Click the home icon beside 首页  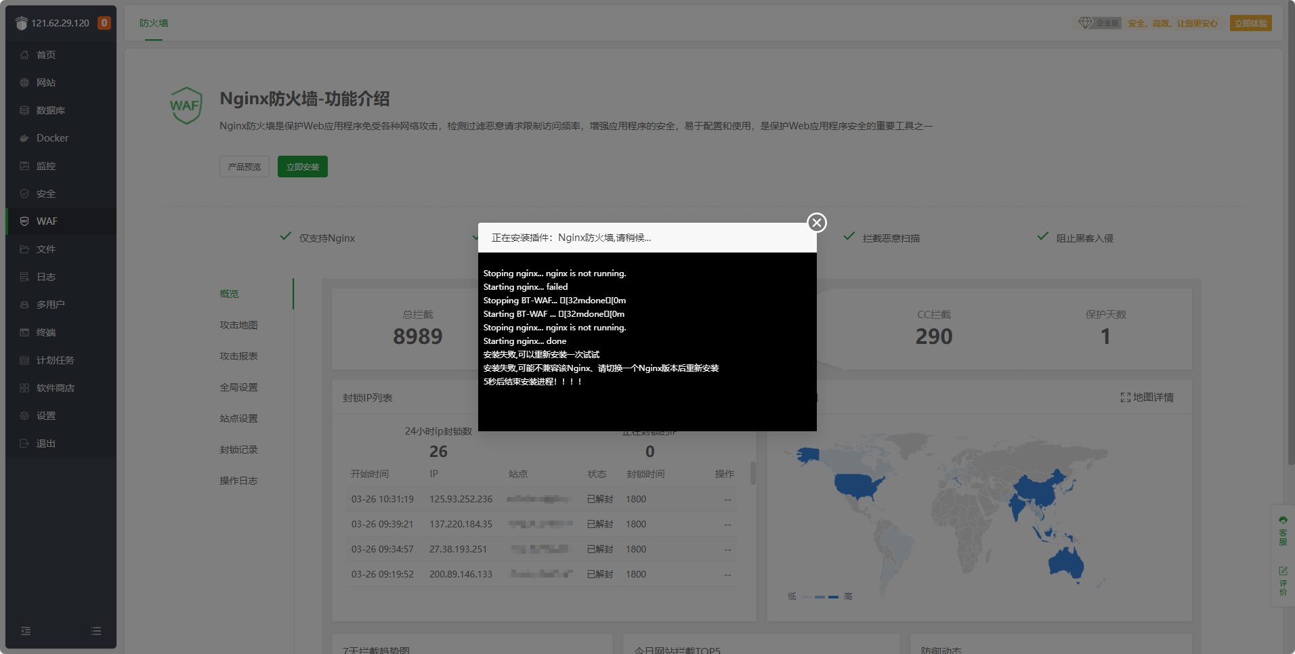tap(24, 55)
